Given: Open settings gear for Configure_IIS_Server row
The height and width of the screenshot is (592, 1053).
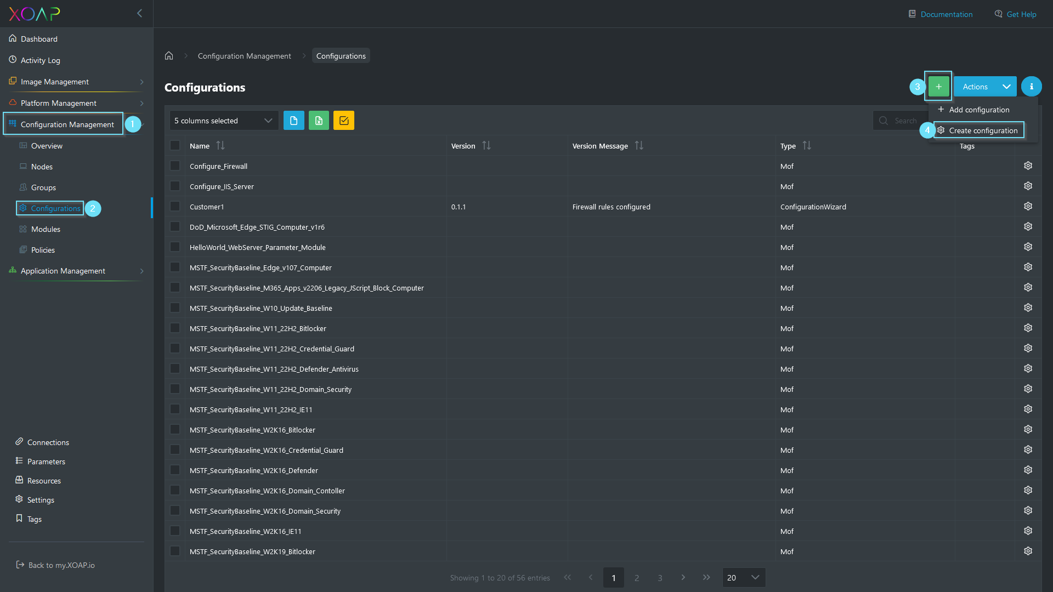Looking at the screenshot, I should point(1028,186).
